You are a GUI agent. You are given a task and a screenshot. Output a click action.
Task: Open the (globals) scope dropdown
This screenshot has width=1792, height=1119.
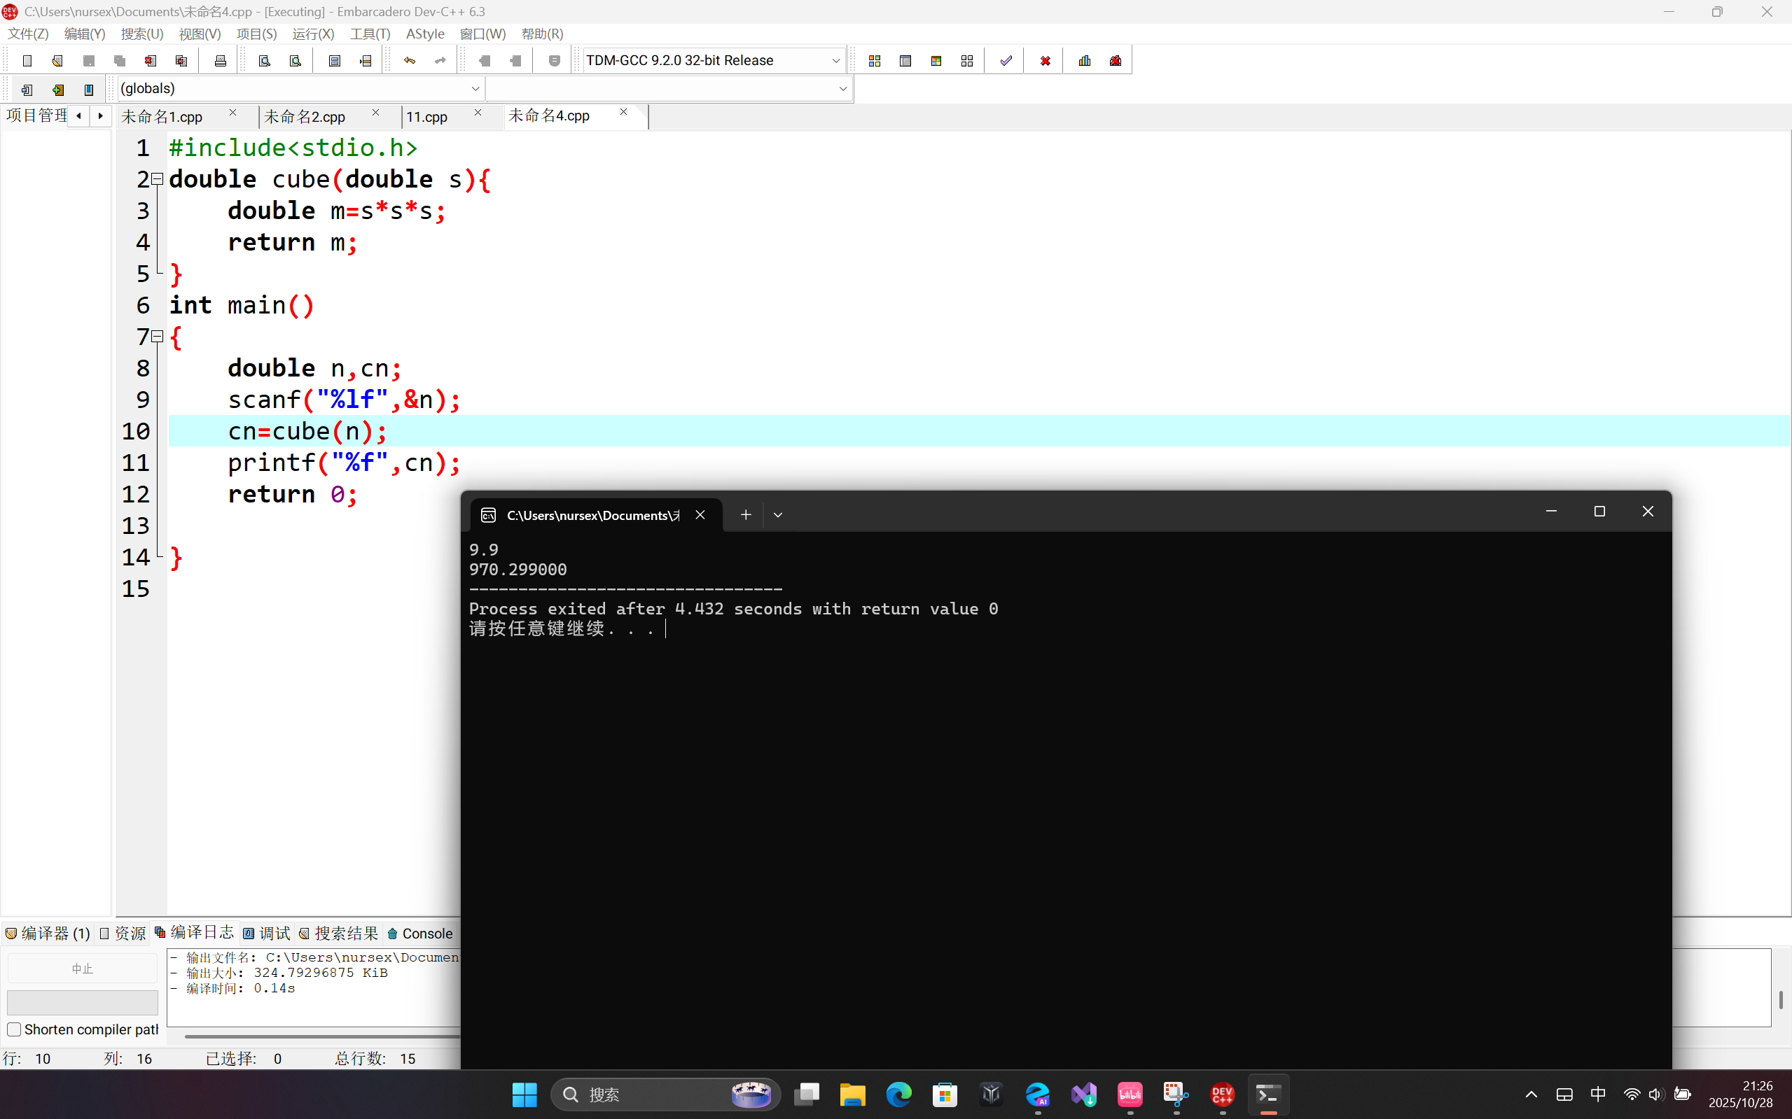[475, 89]
